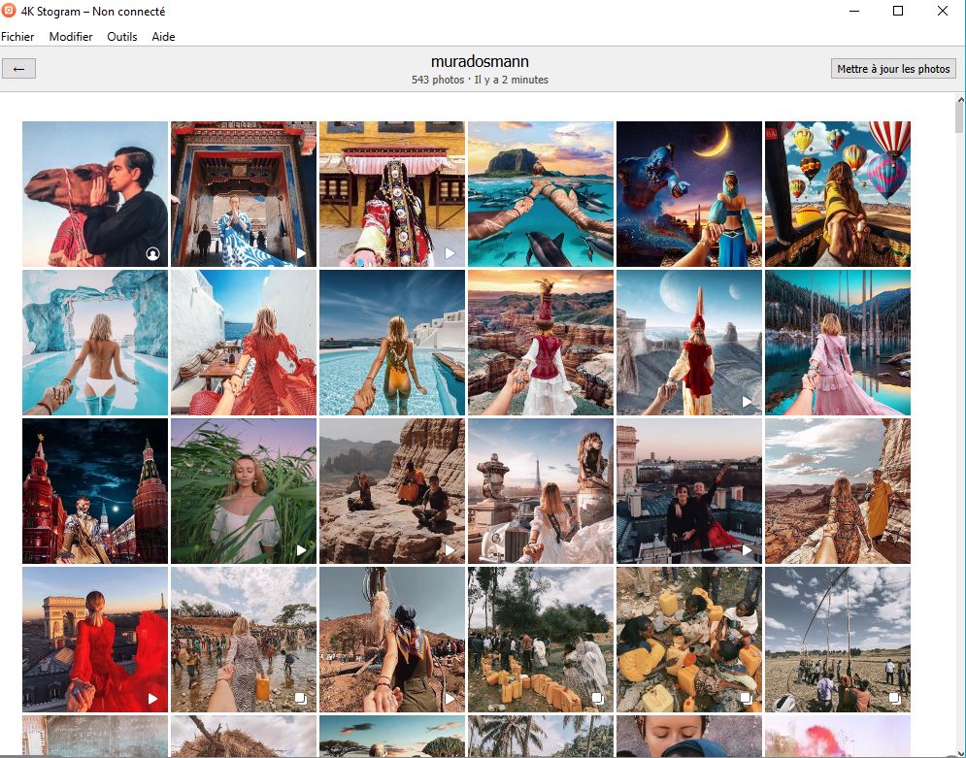This screenshot has height=758, width=966.
Task: Click the back arrow button
Action: 19,69
